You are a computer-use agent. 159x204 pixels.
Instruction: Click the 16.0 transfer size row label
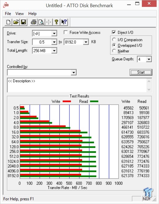tap(15, 132)
